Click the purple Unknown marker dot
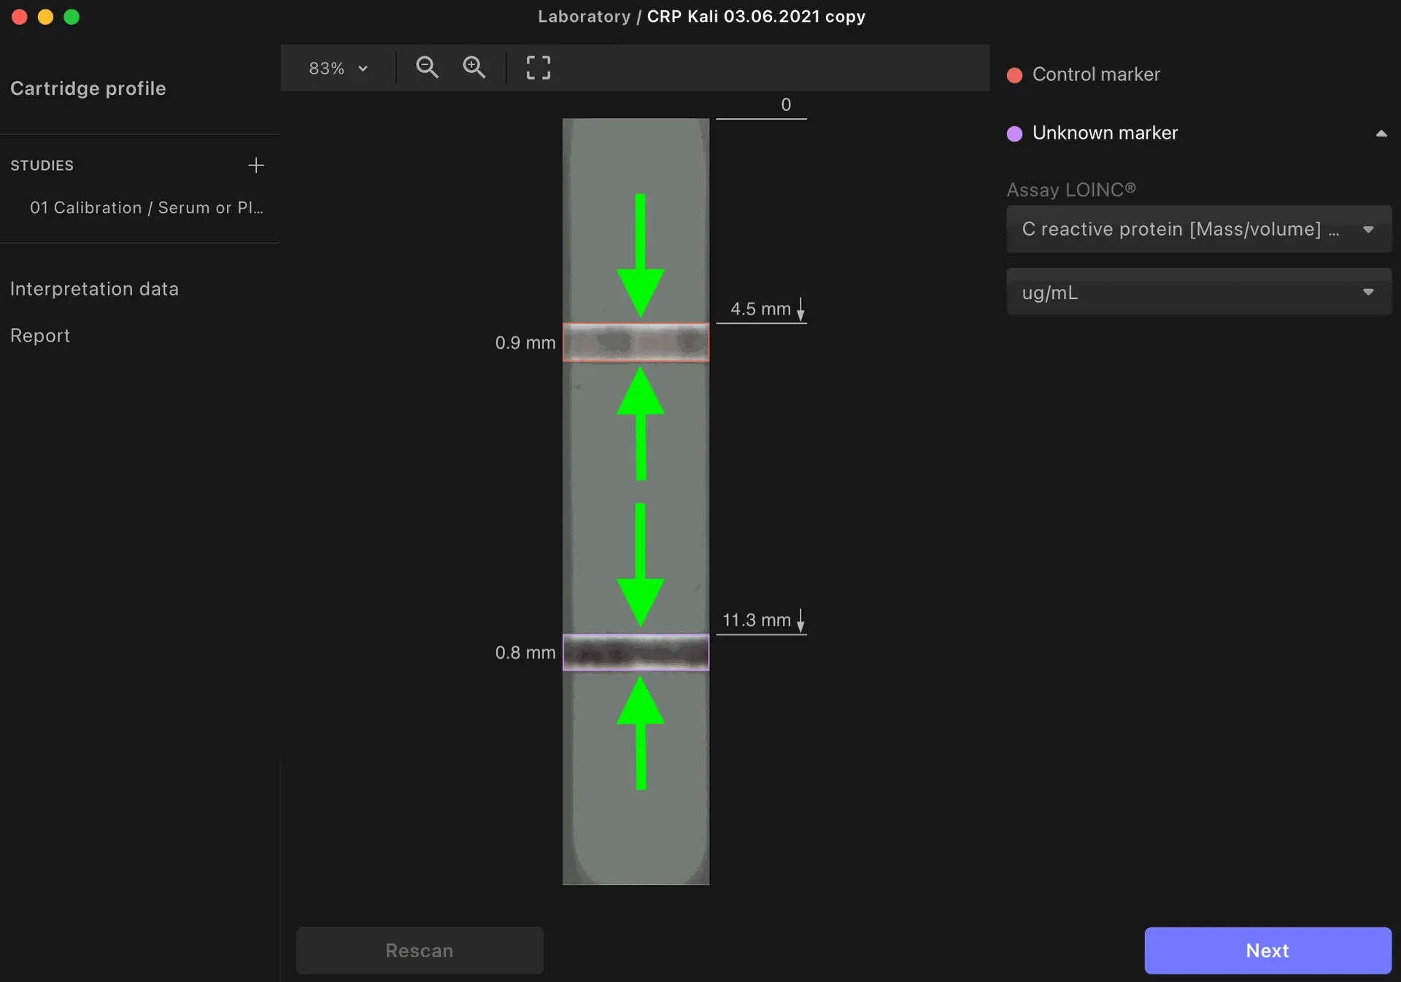 [x=1014, y=134]
